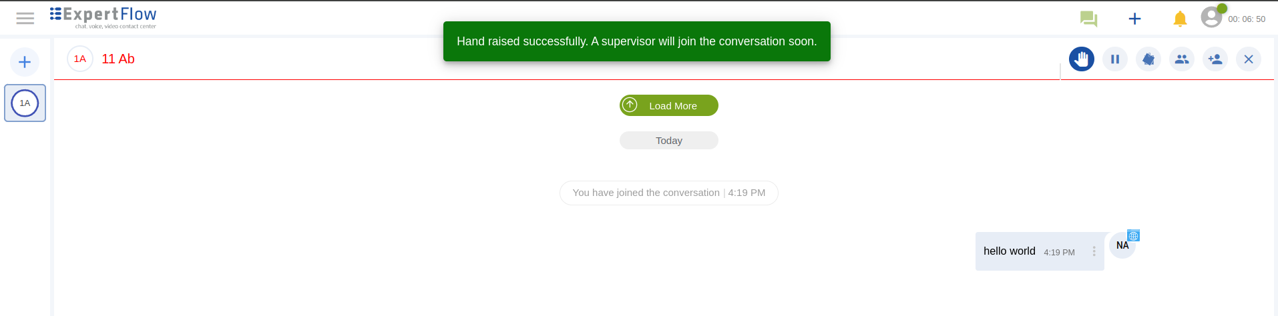Click the participants group icon
The height and width of the screenshot is (316, 1278).
(x=1181, y=59)
